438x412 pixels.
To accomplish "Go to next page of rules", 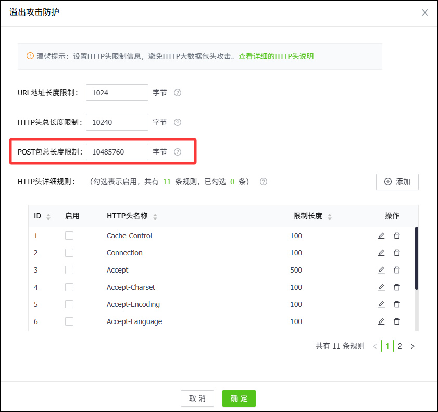I will click(412, 346).
